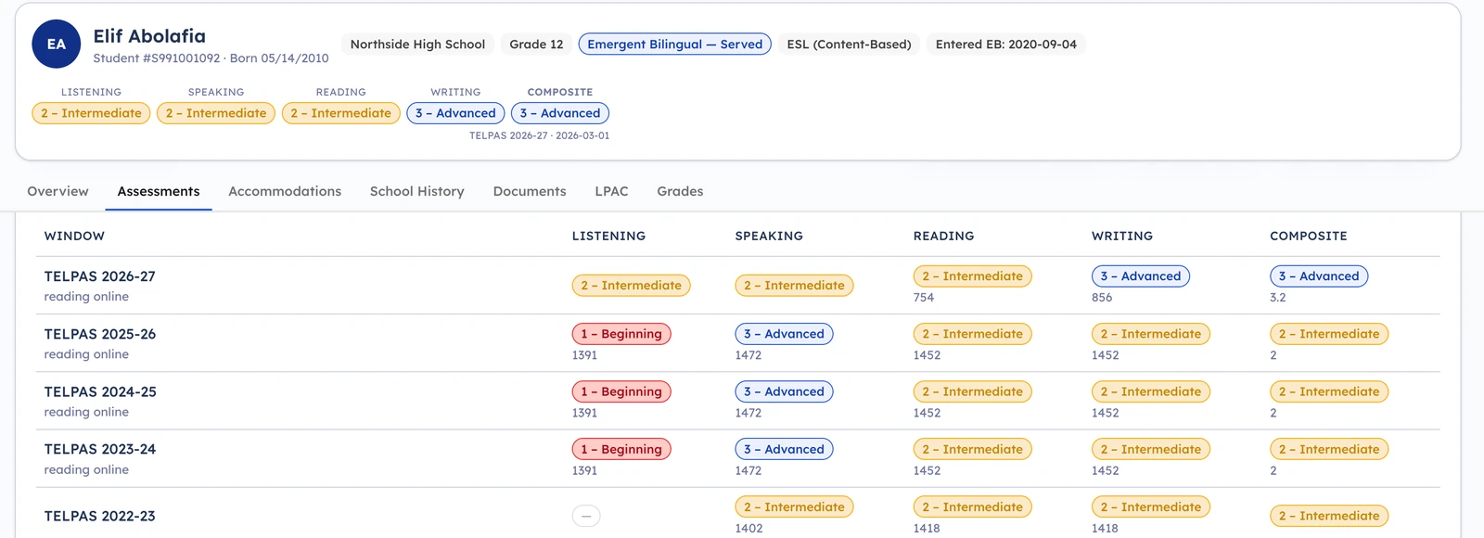Click the READING table column header

tap(943, 236)
